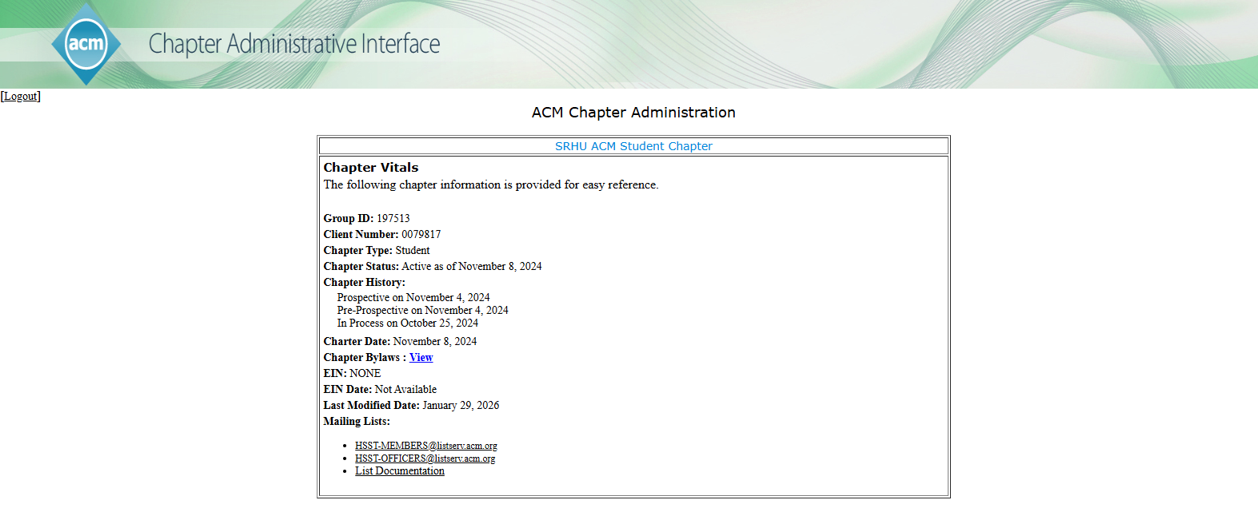
Task: Click the In Process on October 25 entry
Action: 407,323
